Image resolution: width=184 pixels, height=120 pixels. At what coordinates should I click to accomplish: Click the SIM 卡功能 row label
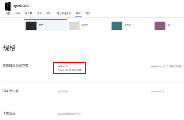coord(10,91)
